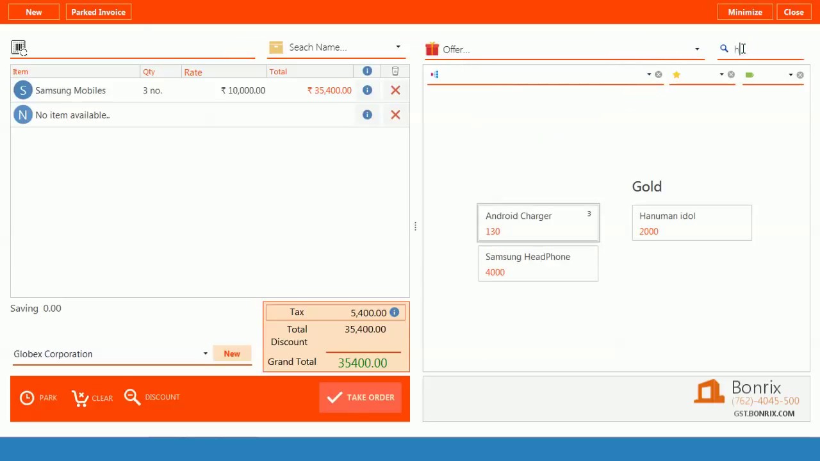Image resolution: width=820 pixels, height=461 pixels.
Task: Click GST.BONRIX.COM link text
Action: (764, 414)
